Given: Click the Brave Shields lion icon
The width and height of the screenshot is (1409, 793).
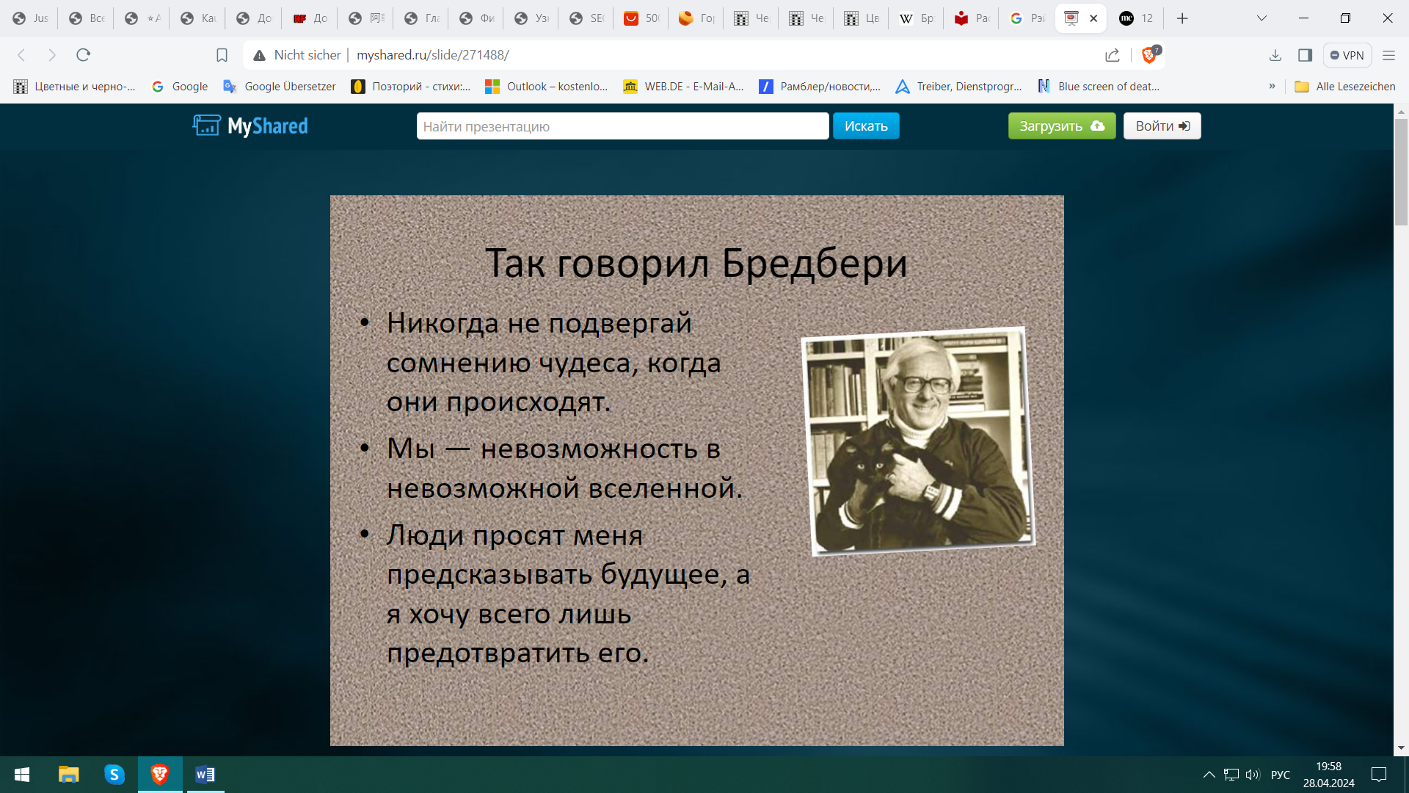Looking at the screenshot, I should point(1149,55).
